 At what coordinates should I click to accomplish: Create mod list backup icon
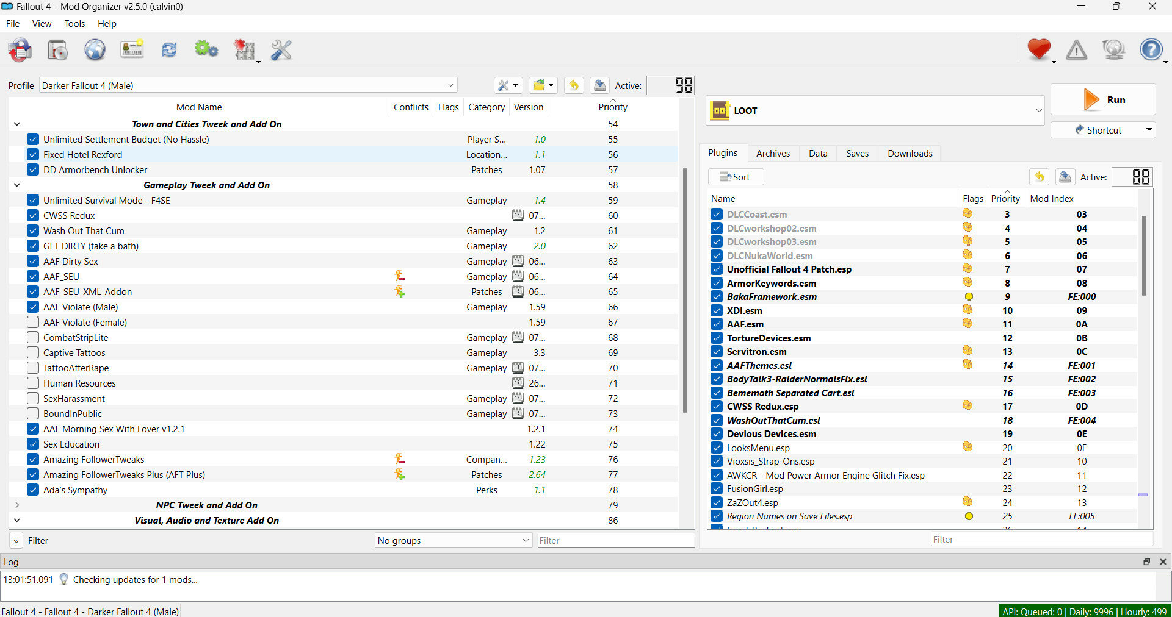click(x=600, y=85)
